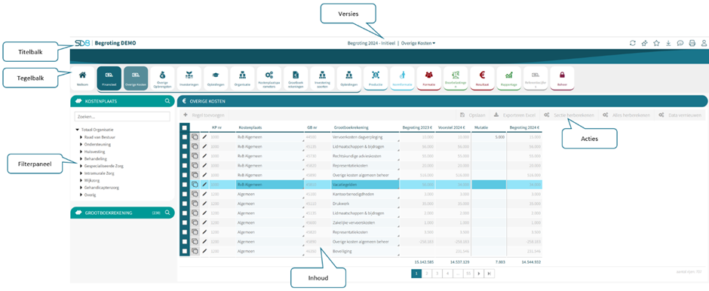Click the refresh icon in title bar
Image resolution: width=709 pixels, height=291 pixels.
pos(633,43)
